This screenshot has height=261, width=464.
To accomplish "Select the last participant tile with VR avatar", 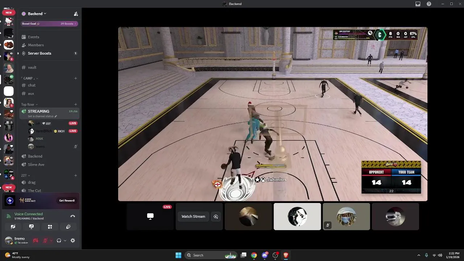I will tap(395, 216).
